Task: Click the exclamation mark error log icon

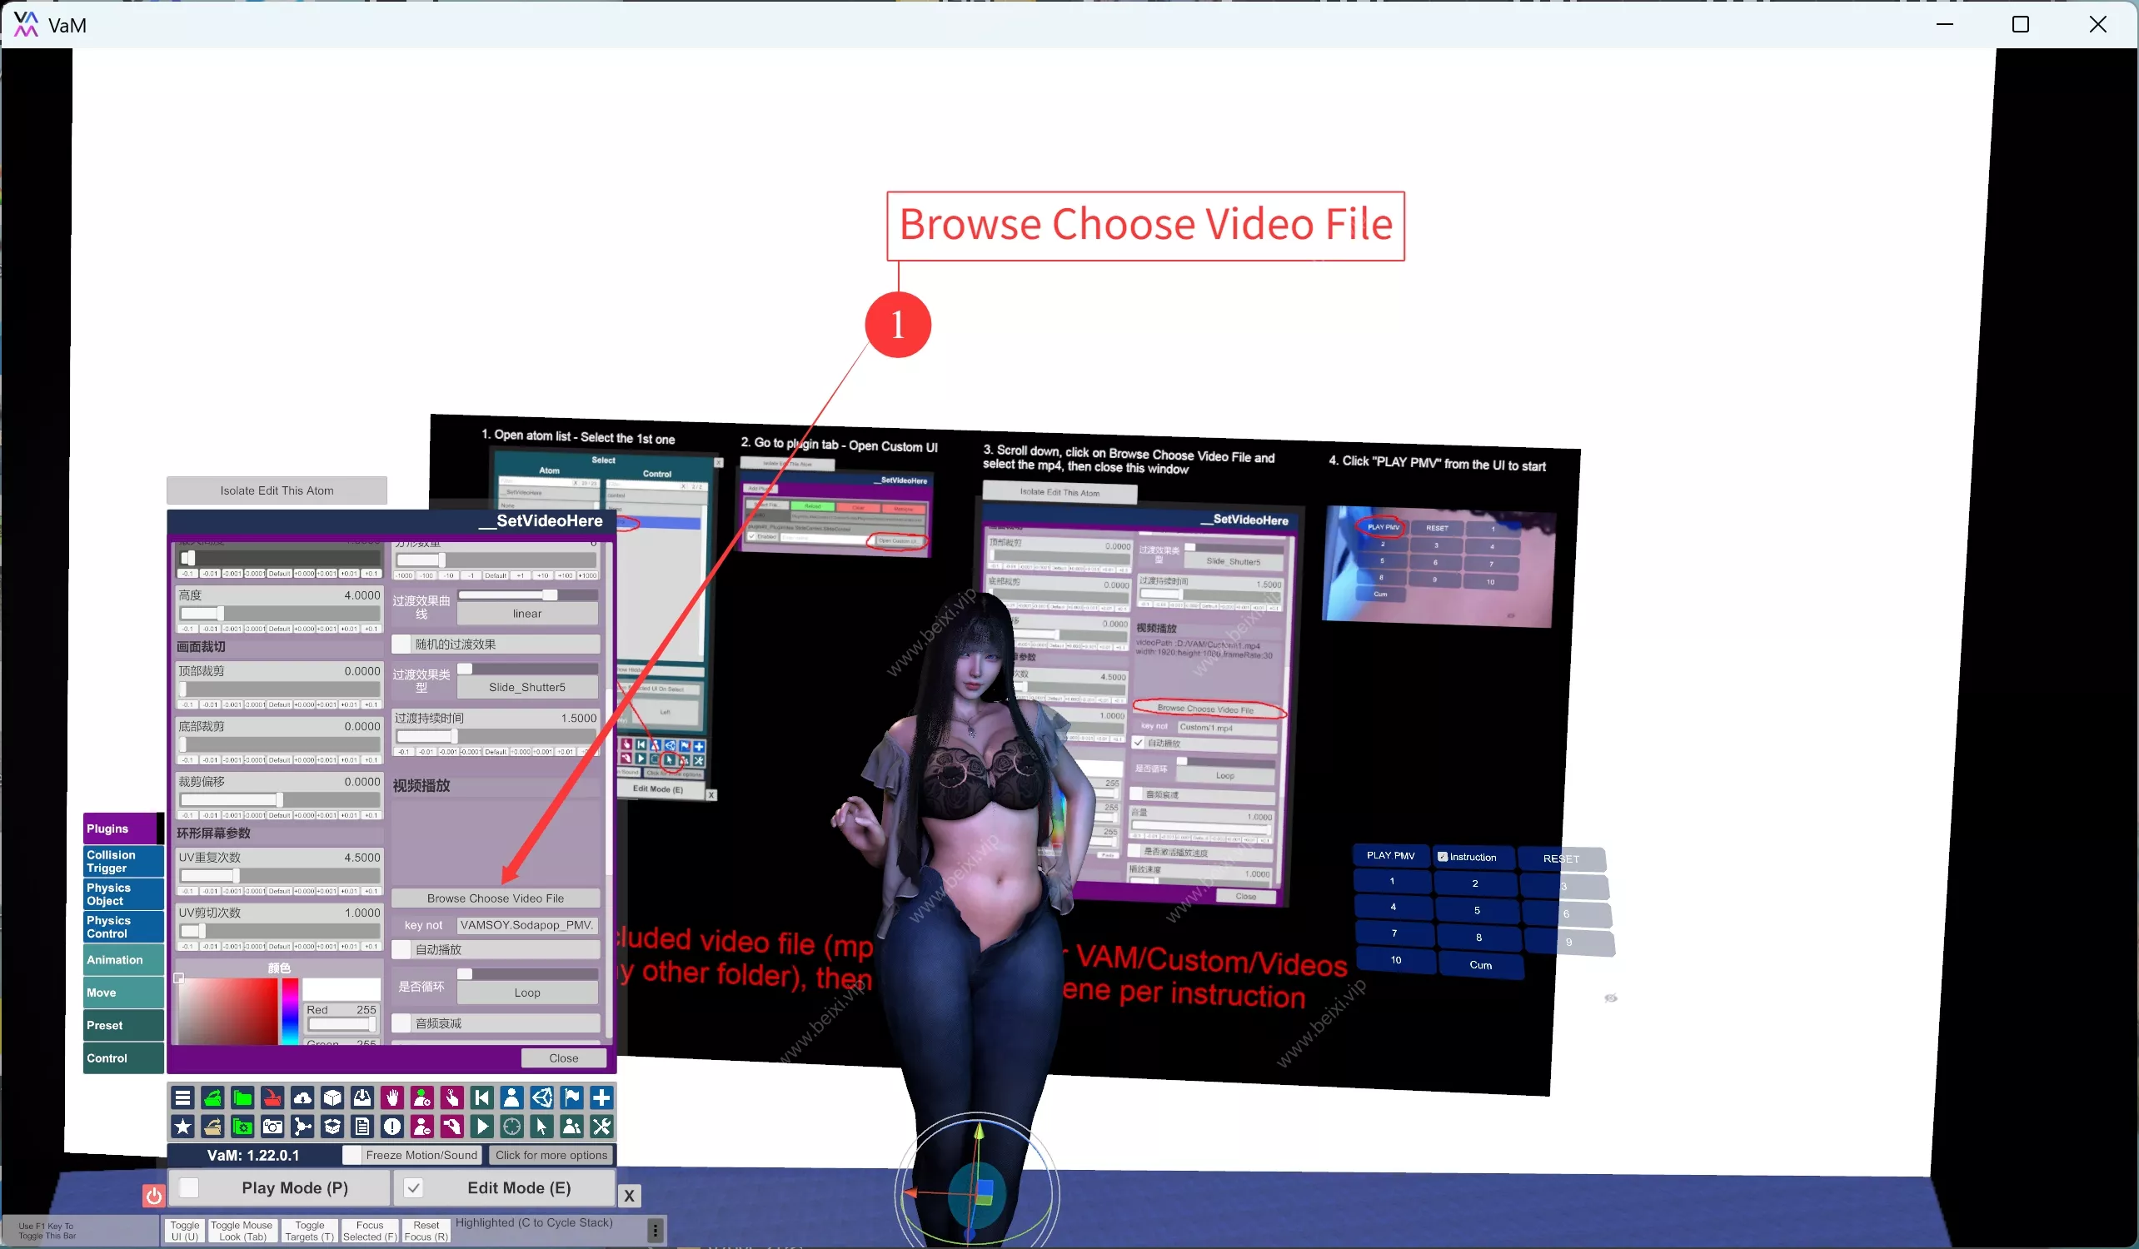Action: click(392, 1127)
